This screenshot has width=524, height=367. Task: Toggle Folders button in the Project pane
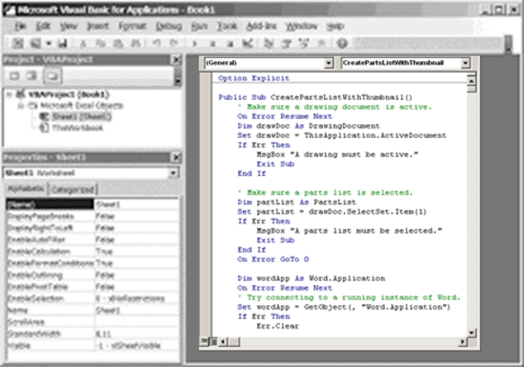click(52, 76)
